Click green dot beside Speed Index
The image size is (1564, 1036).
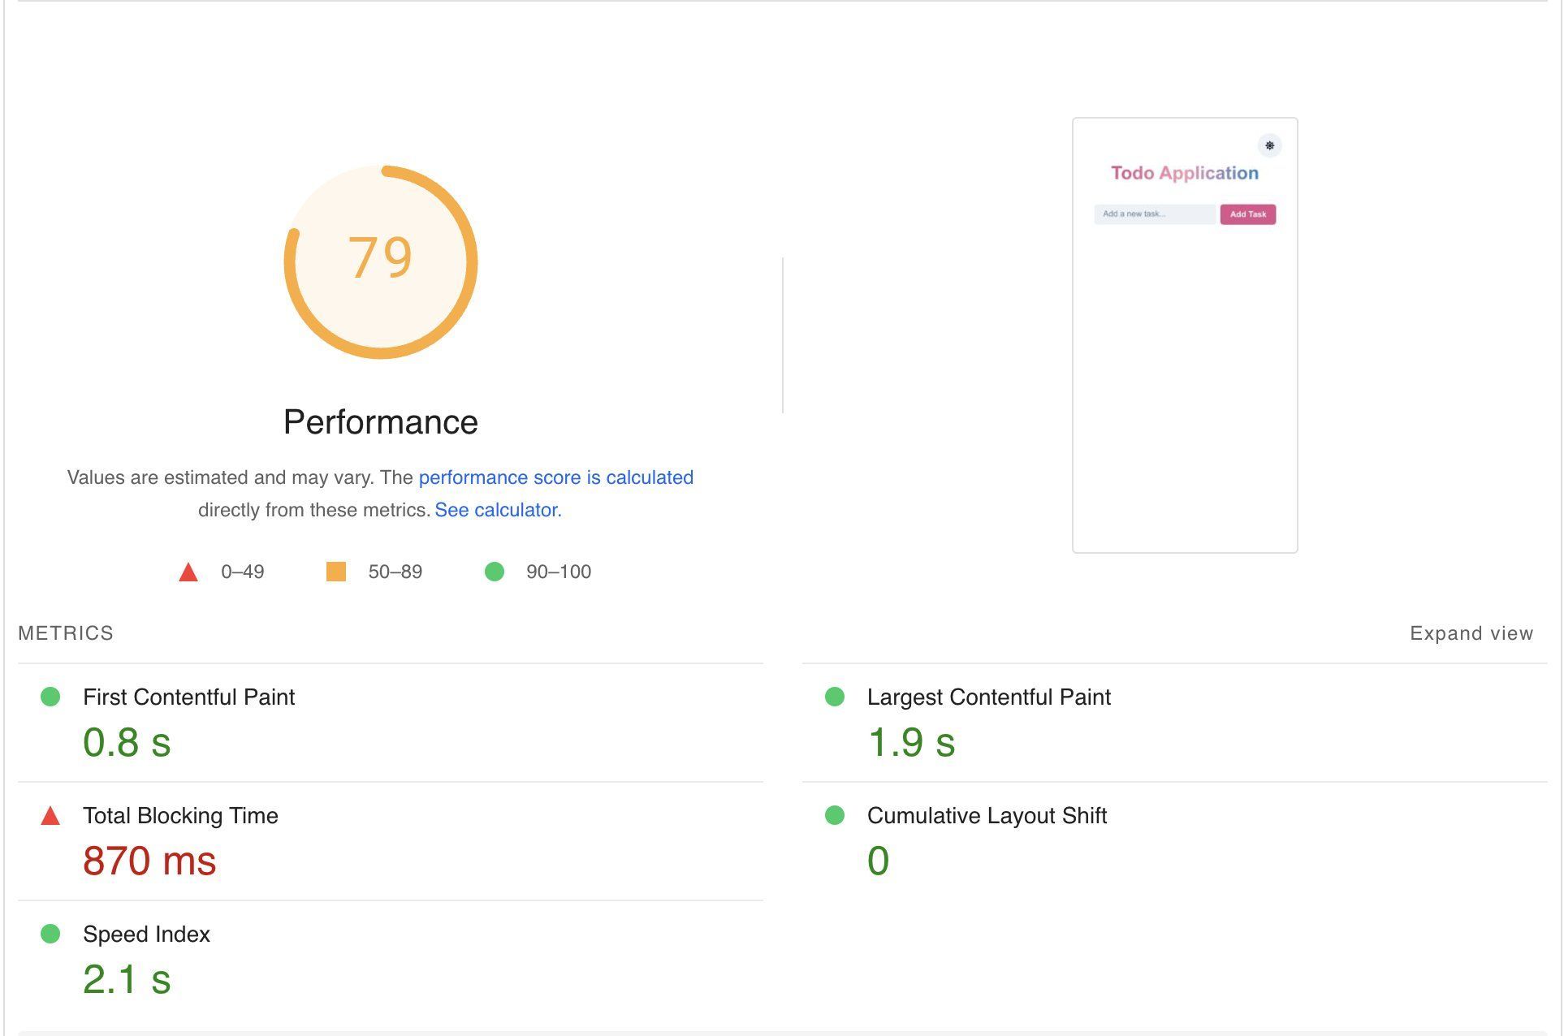coord(50,934)
